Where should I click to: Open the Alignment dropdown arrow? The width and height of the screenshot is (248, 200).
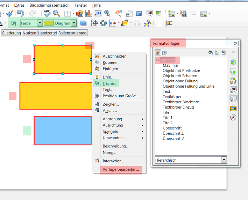click(119, 23)
